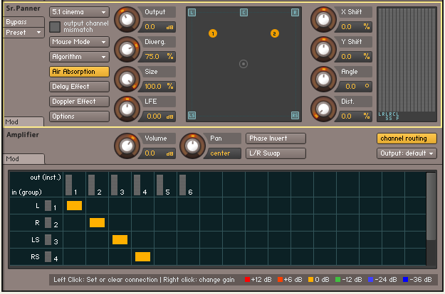Click the +6 dB orange legend swatch
This screenshot has width=445, height=294.
[x=280, y=280]
